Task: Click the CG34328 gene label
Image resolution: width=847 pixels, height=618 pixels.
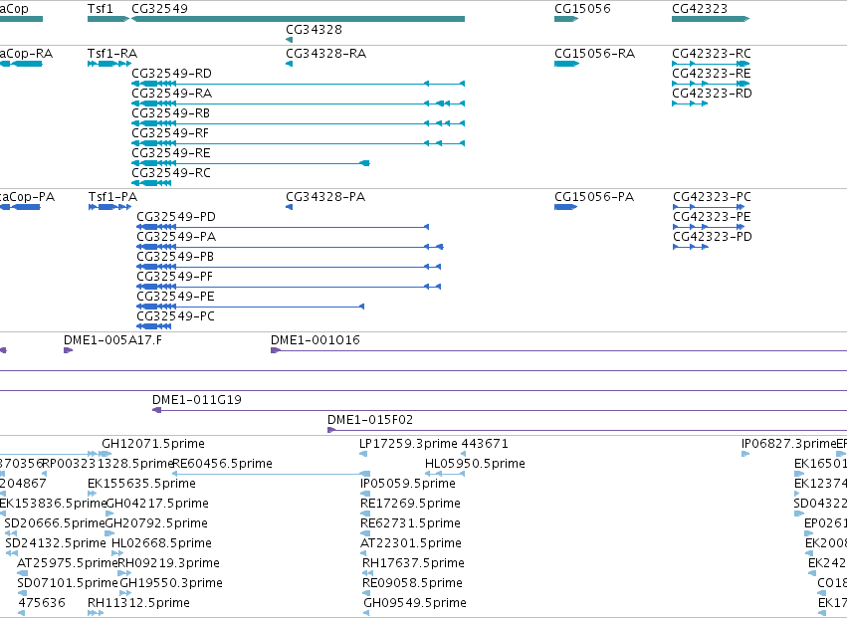Action: point(314,29)
